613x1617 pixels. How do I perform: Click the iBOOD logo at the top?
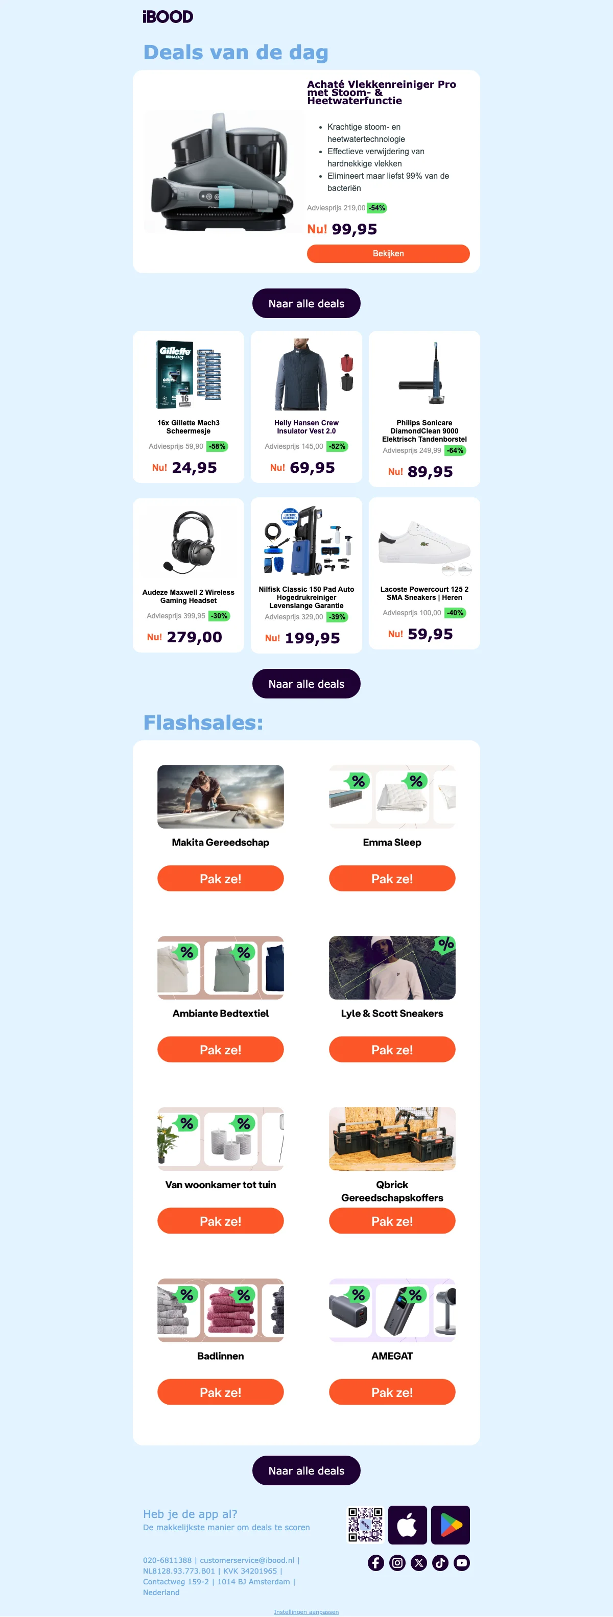pyautogui.click(x=168, y=17)
